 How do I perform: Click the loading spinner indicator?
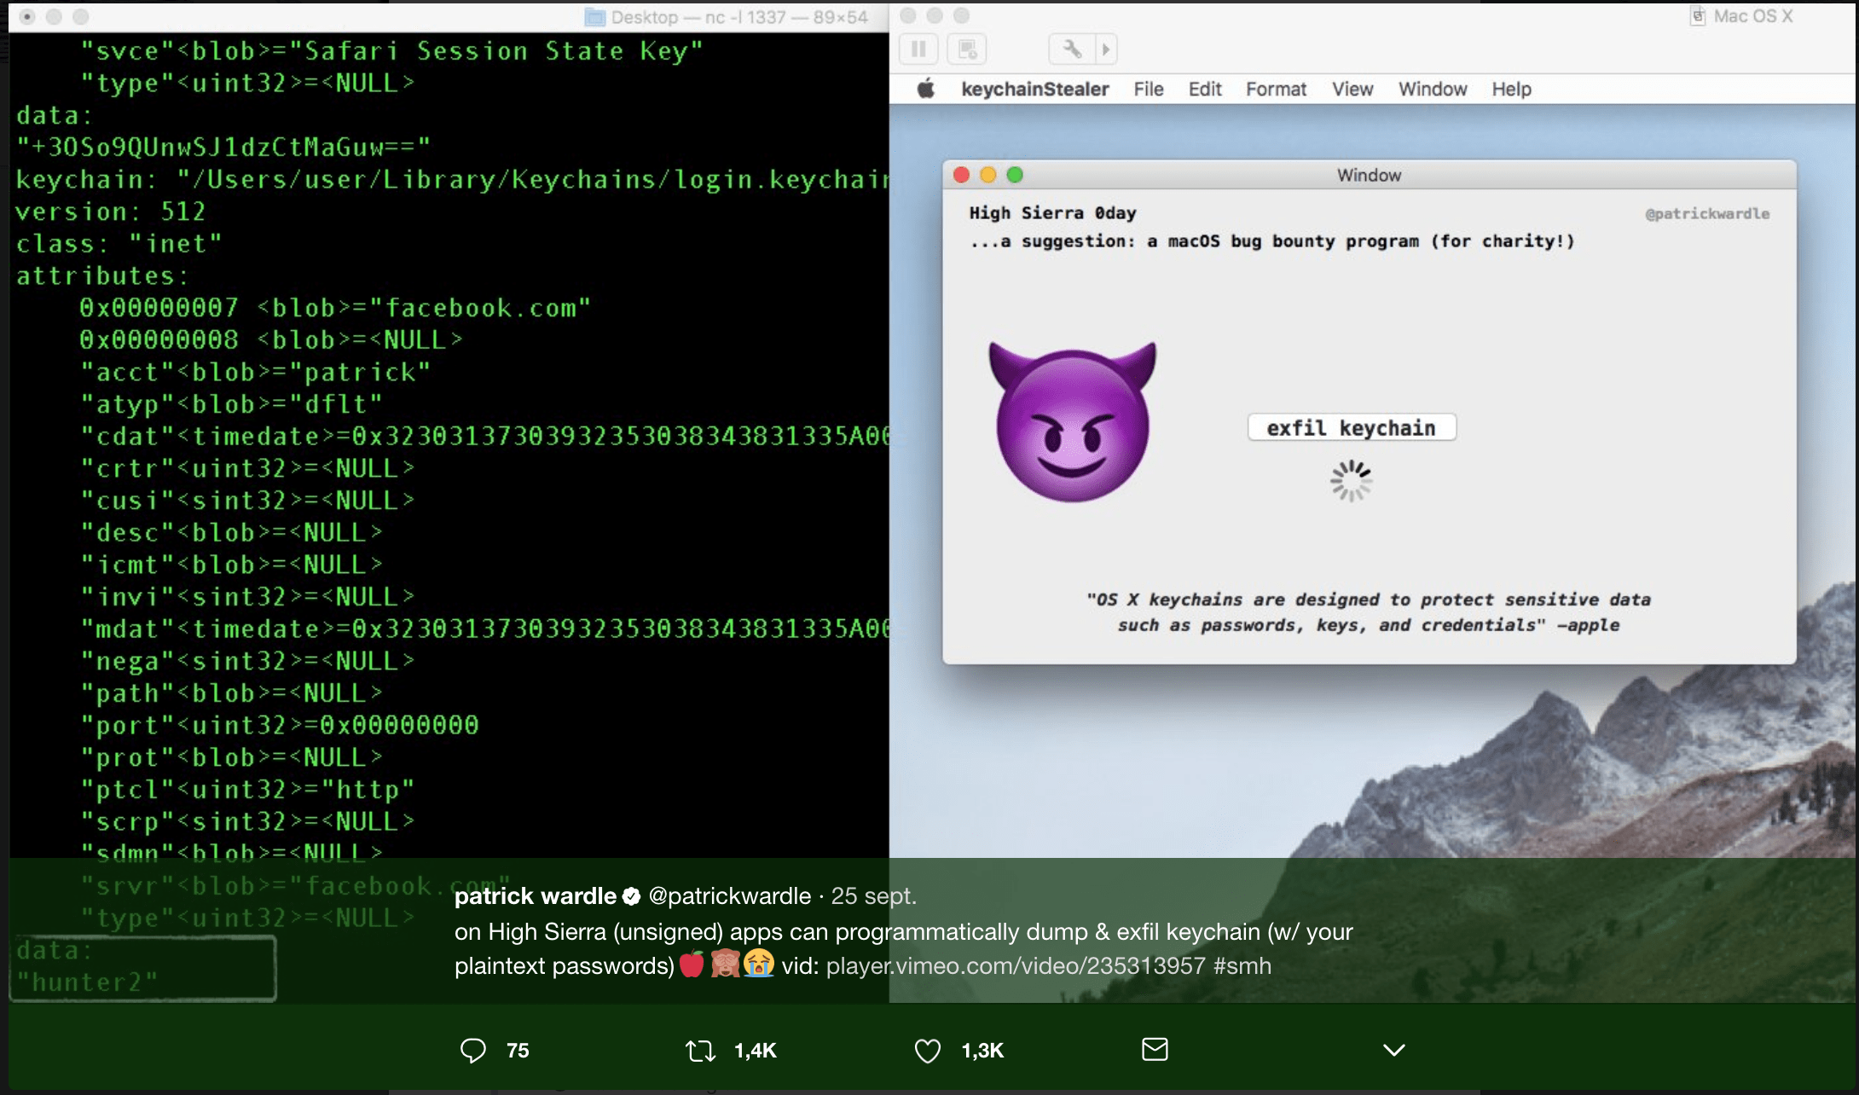(1352, 481)
